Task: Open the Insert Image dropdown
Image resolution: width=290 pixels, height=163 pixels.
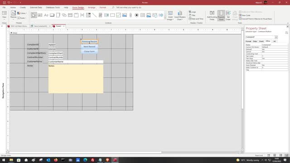Action: point(170,15)
